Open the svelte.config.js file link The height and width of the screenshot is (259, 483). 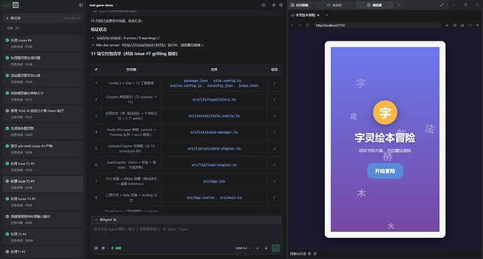pos(185,85)
